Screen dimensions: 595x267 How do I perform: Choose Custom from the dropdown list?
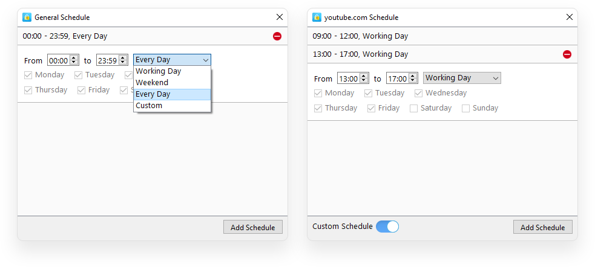click(x=149, y=106)
